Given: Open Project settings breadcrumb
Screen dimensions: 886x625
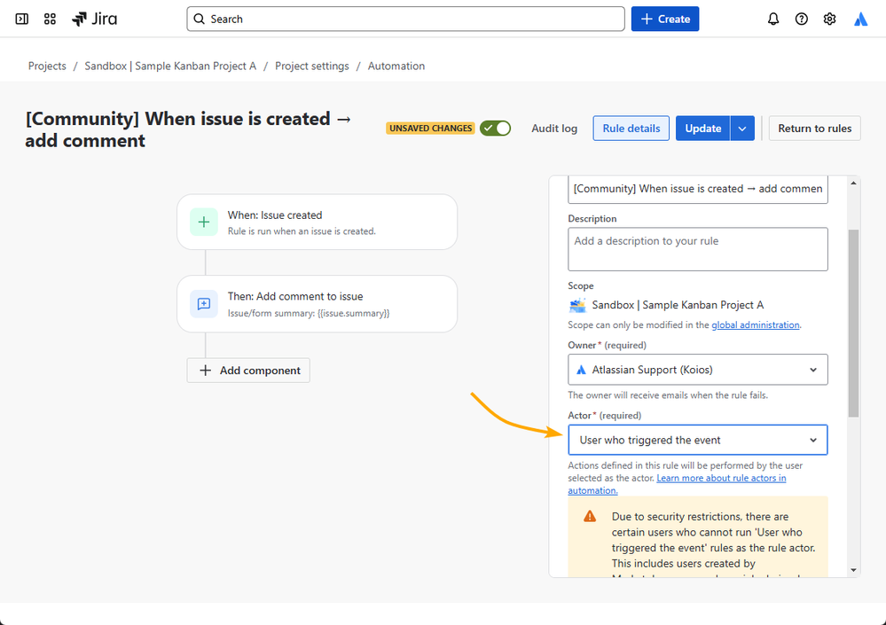Looking at the screenshot, I should coord(312,66).
